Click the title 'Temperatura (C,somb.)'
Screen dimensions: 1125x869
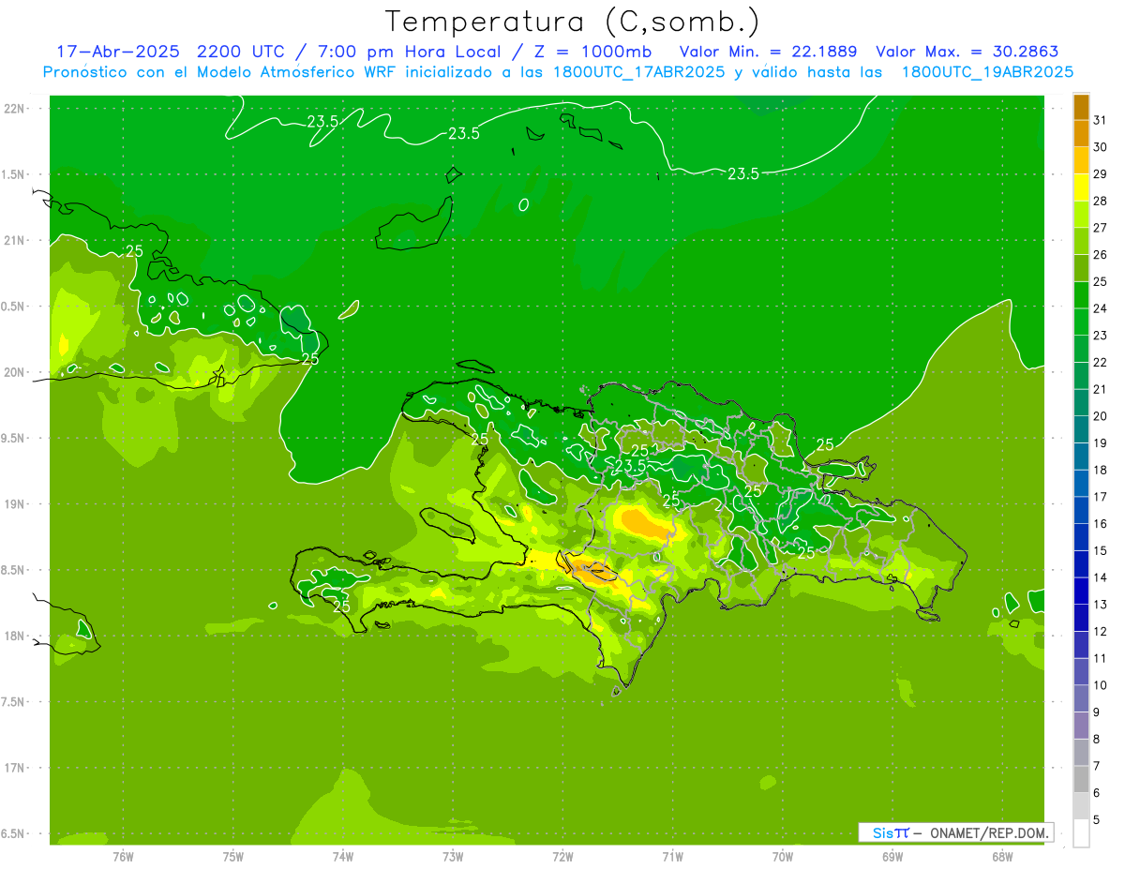pos(573,22)
